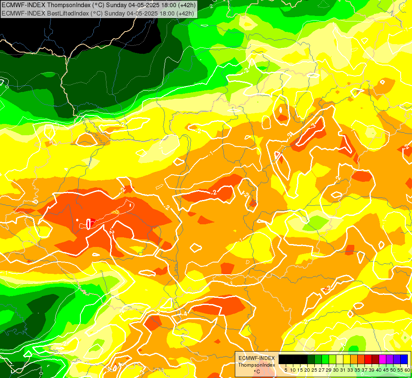
Task: Select the dark red 39–40 legend swatch
Action: click(x=375, y=359)
